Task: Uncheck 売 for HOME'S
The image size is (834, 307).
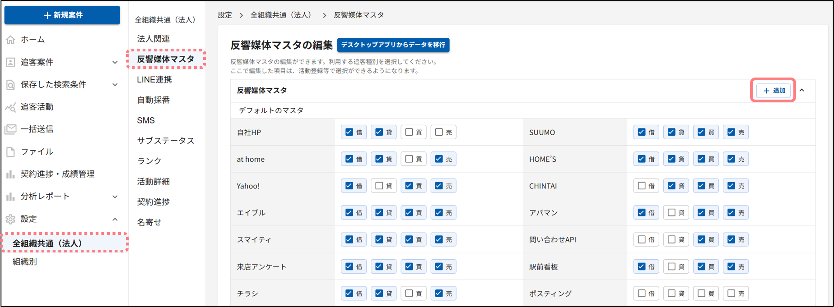Action: (731, 159)
